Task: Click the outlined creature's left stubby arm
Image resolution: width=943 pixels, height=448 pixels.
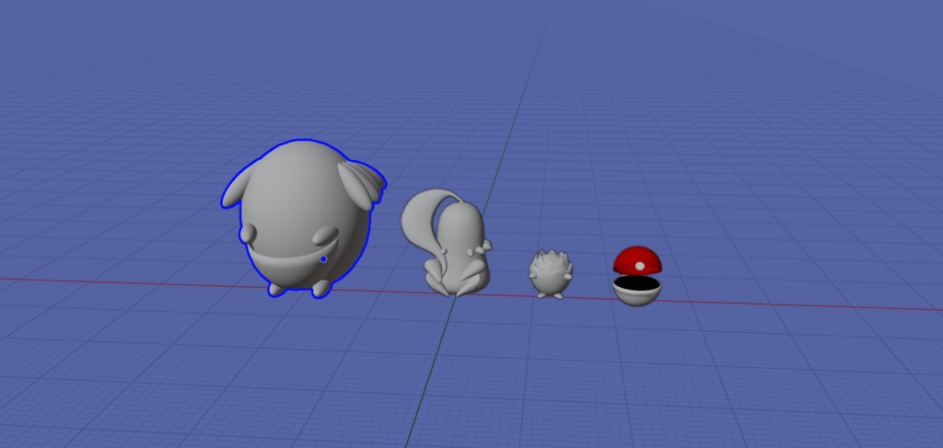Action: click(248, 233)
